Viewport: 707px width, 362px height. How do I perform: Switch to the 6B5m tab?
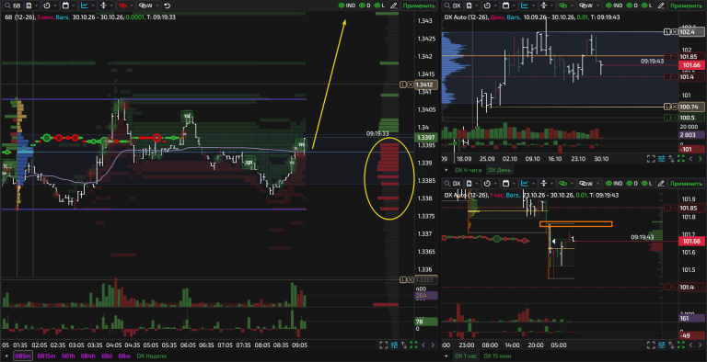(x=23, y=356)
